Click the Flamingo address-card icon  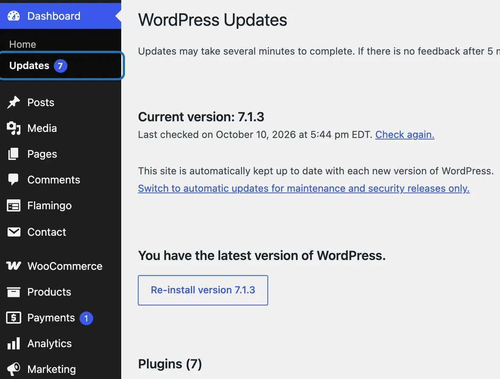click(x=14, y=206)
